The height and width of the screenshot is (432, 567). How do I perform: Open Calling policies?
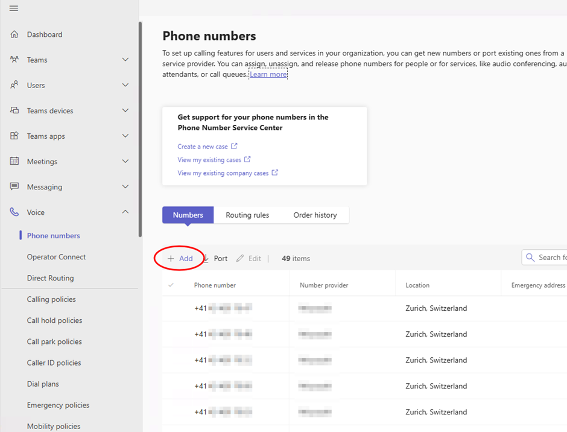tap(51, 299)
